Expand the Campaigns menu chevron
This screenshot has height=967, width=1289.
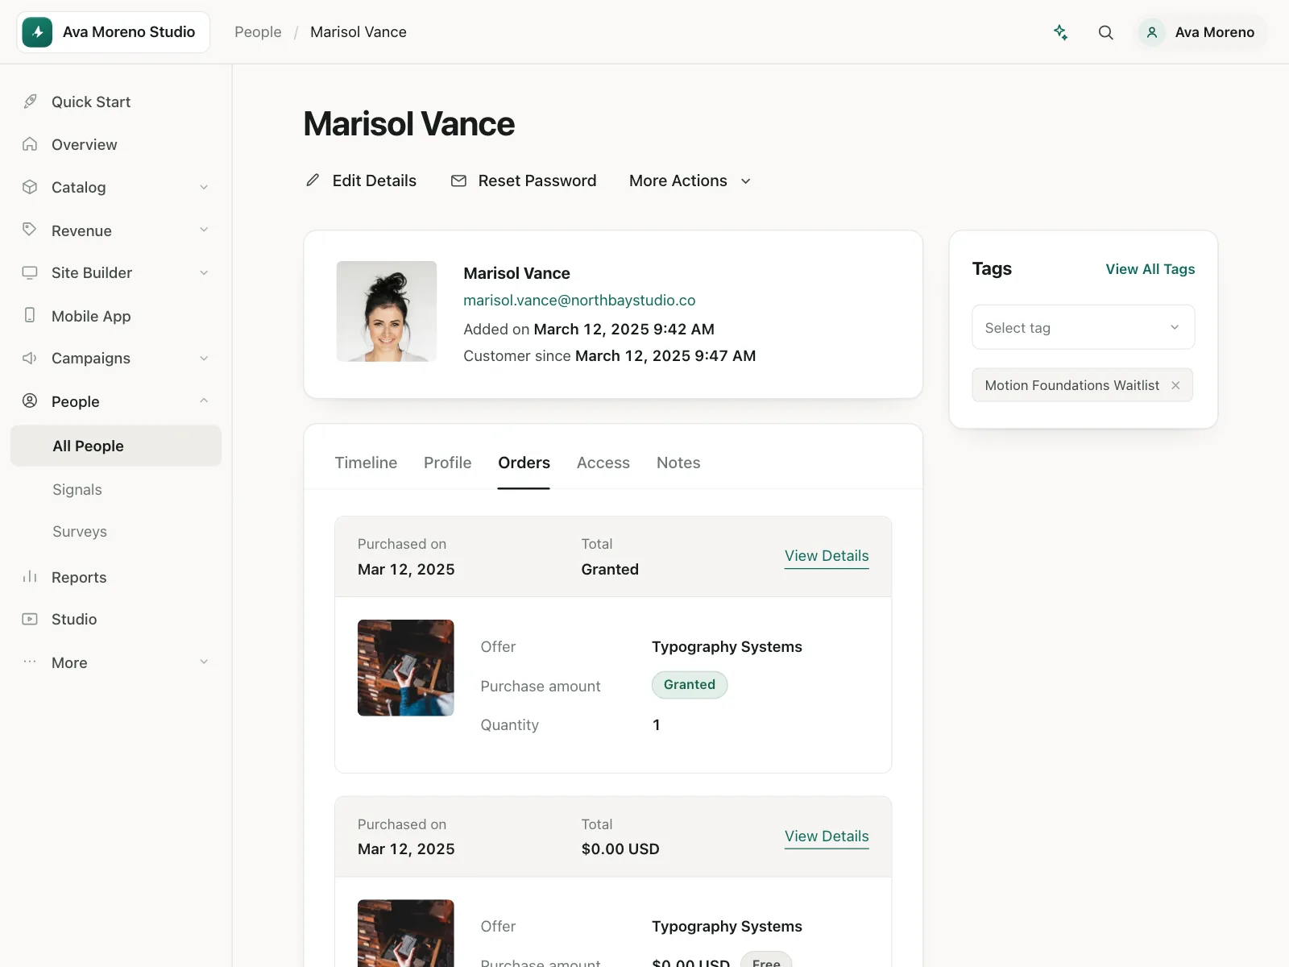(204, 358)
